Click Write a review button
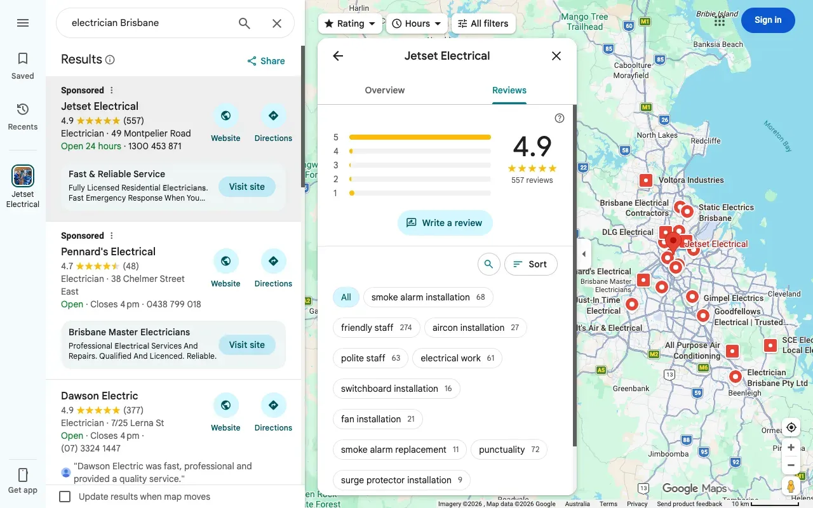The image size is (813, 508). tap(445, 223)
